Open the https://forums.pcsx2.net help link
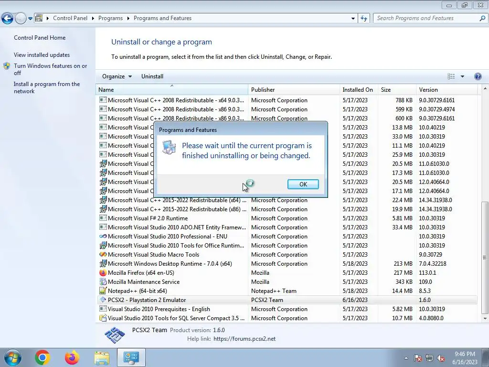 pos(244,339)
